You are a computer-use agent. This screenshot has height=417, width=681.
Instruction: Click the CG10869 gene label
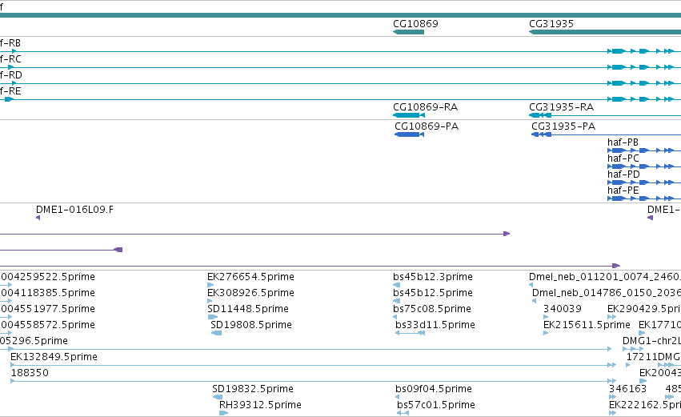[415, 23]
